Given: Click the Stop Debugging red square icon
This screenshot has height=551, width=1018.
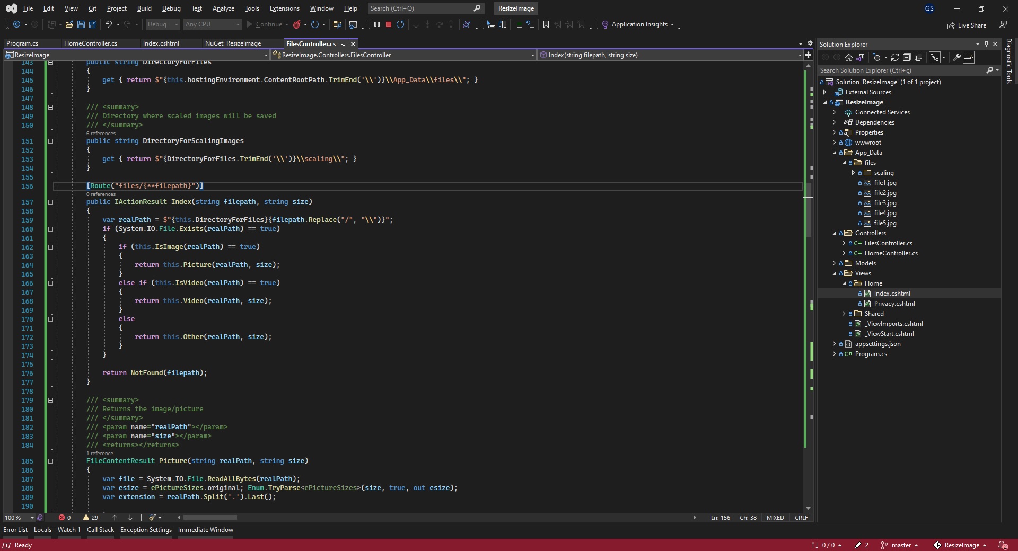Looking at the screenshot, I should (389, 24).
